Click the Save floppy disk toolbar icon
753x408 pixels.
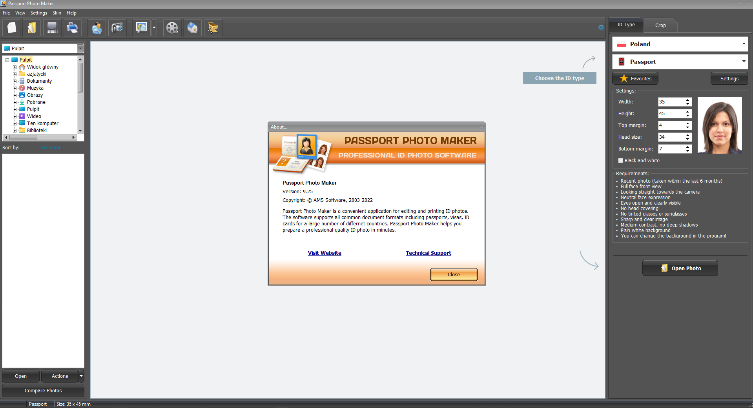click(52, 28)
